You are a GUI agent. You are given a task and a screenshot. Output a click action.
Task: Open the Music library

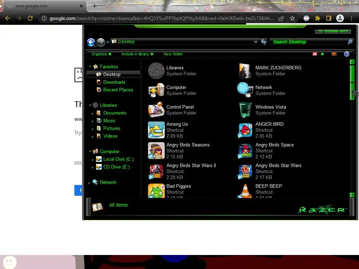pyautogui.click(x=109, y=120)
